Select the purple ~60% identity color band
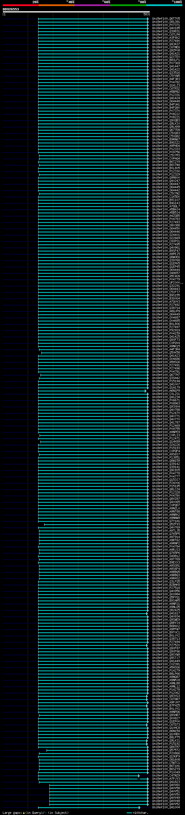The width and height of the screenshot is (185, 815). 93,5
